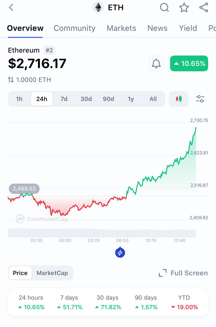This screenshot has width=216, height=327.
Task: Tap the share icon
Action: [203, 8]
